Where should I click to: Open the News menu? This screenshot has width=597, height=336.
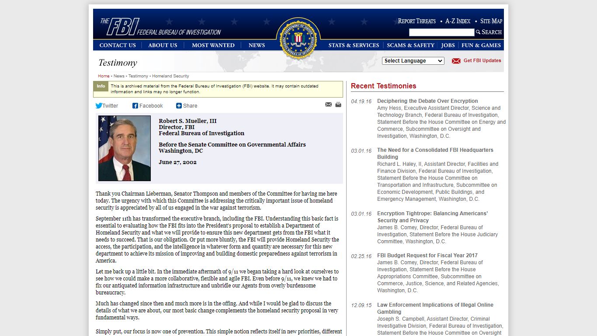point(257,45)
